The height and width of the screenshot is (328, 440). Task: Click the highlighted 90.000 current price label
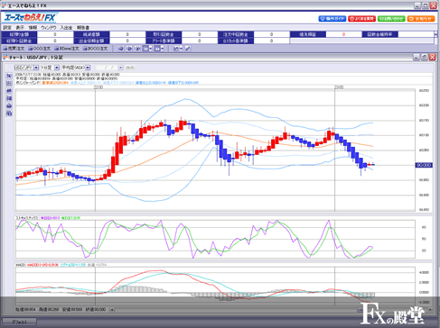tap(424, 165)
